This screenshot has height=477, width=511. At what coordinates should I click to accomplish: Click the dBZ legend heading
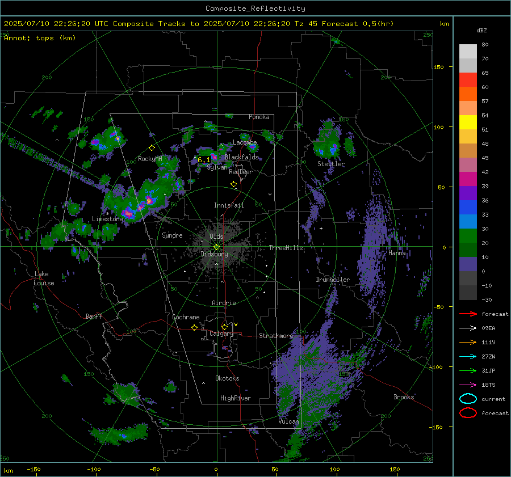(x=481, y=30)
